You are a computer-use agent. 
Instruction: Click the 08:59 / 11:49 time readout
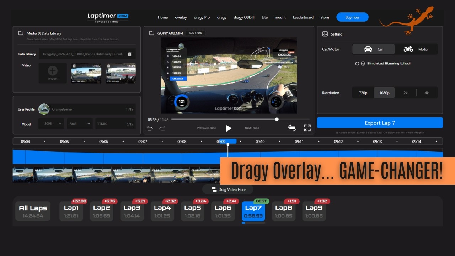158,119
